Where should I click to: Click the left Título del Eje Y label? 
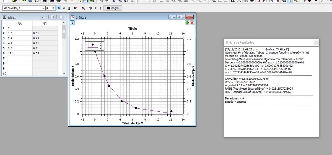click(x=73, y=76)
